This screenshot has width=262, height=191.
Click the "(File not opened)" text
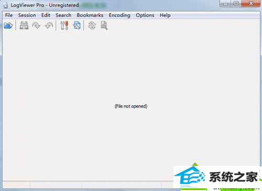pyautogui.click(x=131, y=106)
